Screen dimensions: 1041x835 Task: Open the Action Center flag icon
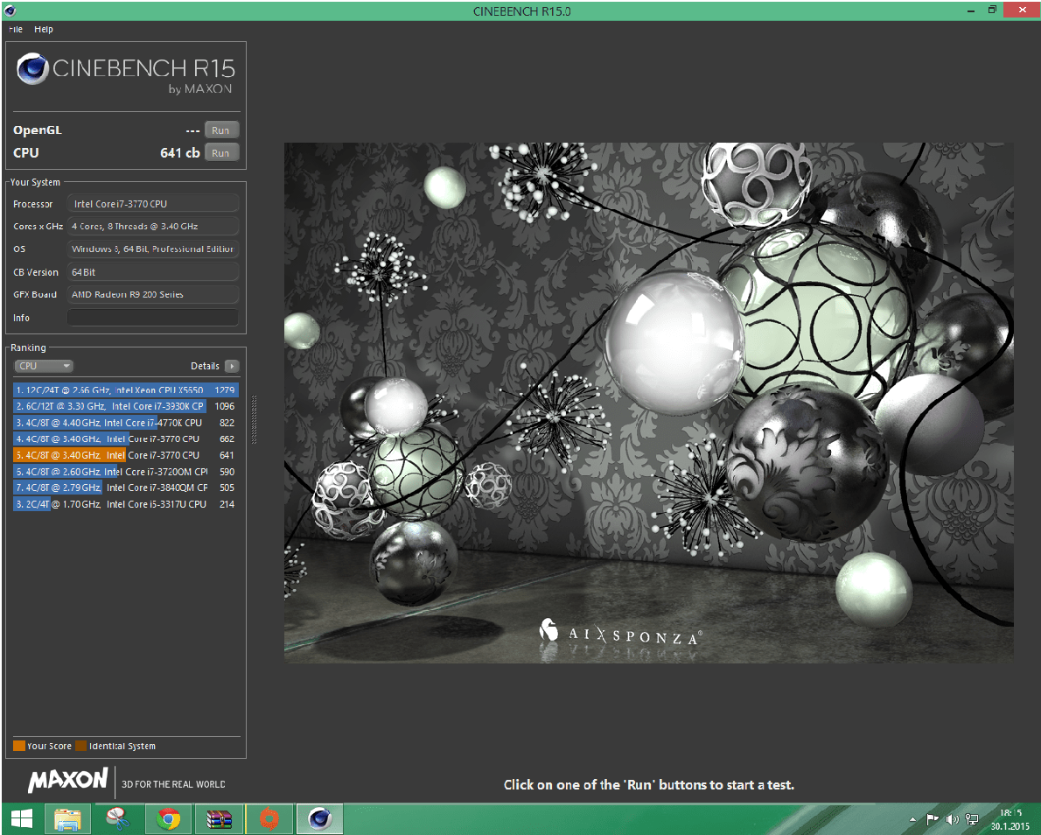click(933, 820)
